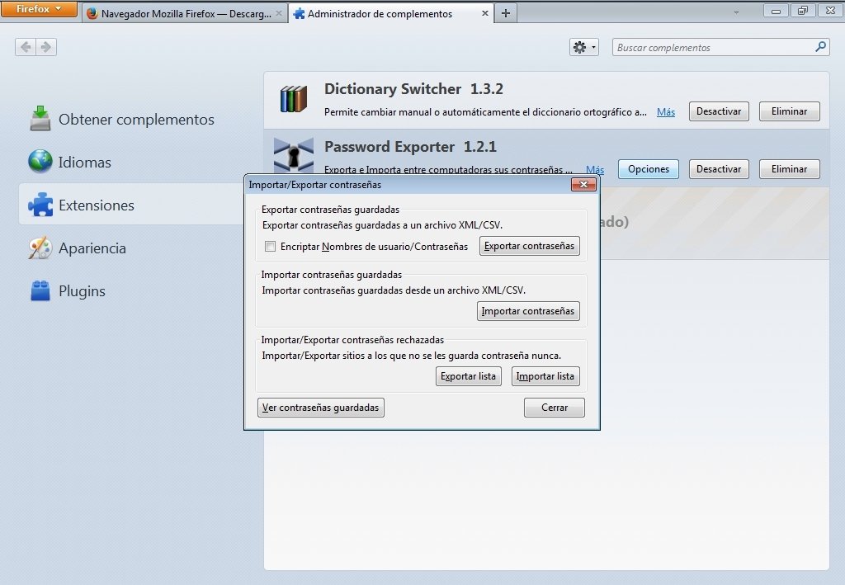Click the Idiomas globe icon
Image resolution: width=845 pixels, height=585 pixels.
pos(40,162)
